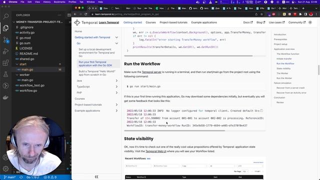Image resolution: width=320 pixels, height=180 pixels.
Task: Open the Courses nav tab
Action: 150,22
